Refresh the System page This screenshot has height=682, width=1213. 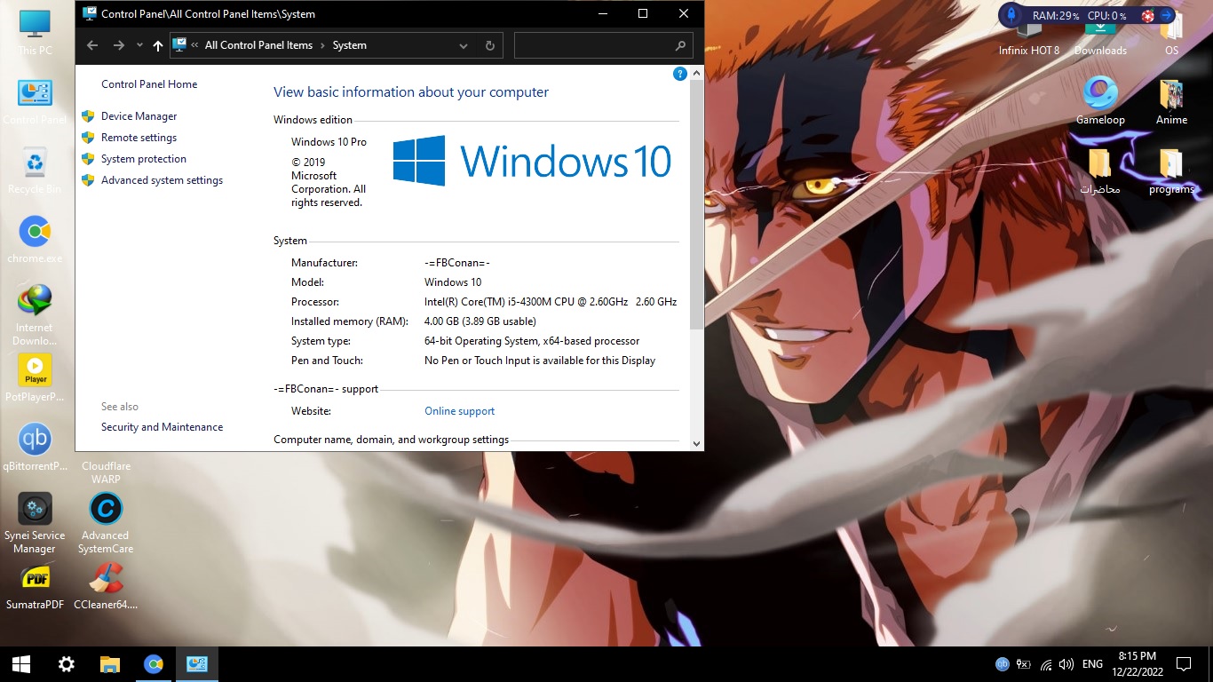point(489,45)
